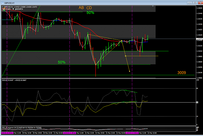Click the 1.32645 price scale value
Image resolution: width=203 pixels, height=136 pixels.
199,8
